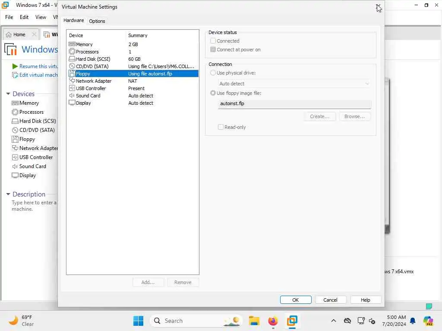Collapse the Devices section in main window
The width and height of the screenshot is (442, 331).
click(8, 94)
